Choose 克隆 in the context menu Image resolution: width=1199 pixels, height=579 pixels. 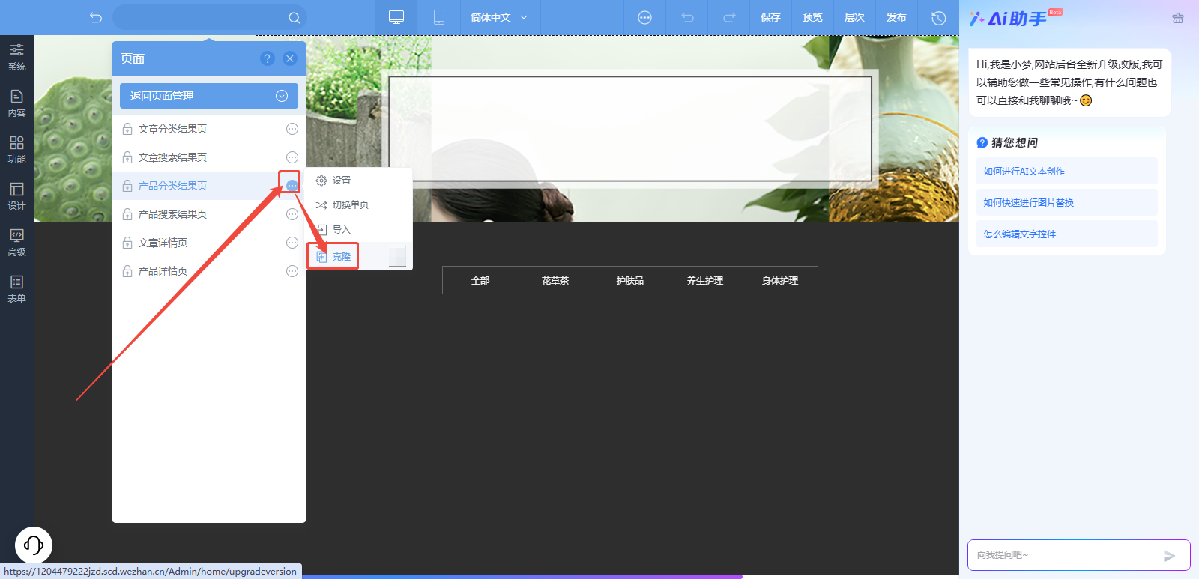pos(333,256)
